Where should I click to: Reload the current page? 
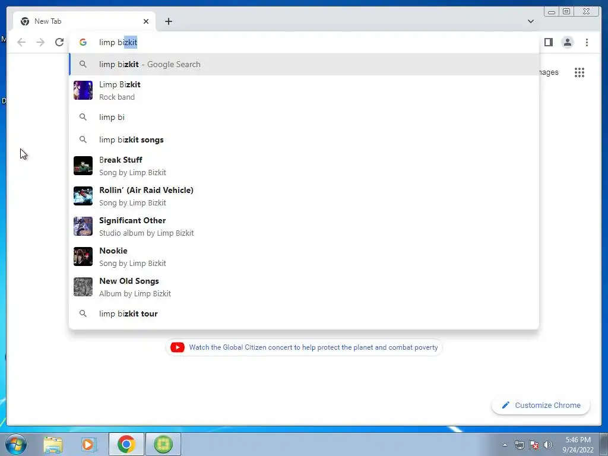click(x=59, y=42)
